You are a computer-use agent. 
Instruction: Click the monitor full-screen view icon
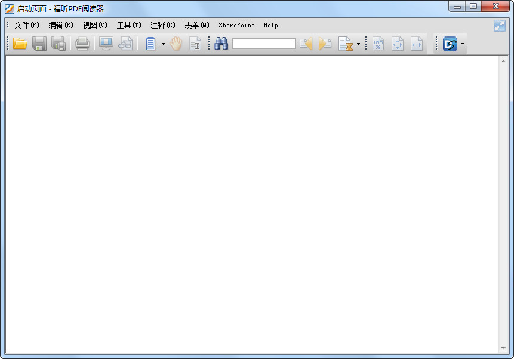106,44
